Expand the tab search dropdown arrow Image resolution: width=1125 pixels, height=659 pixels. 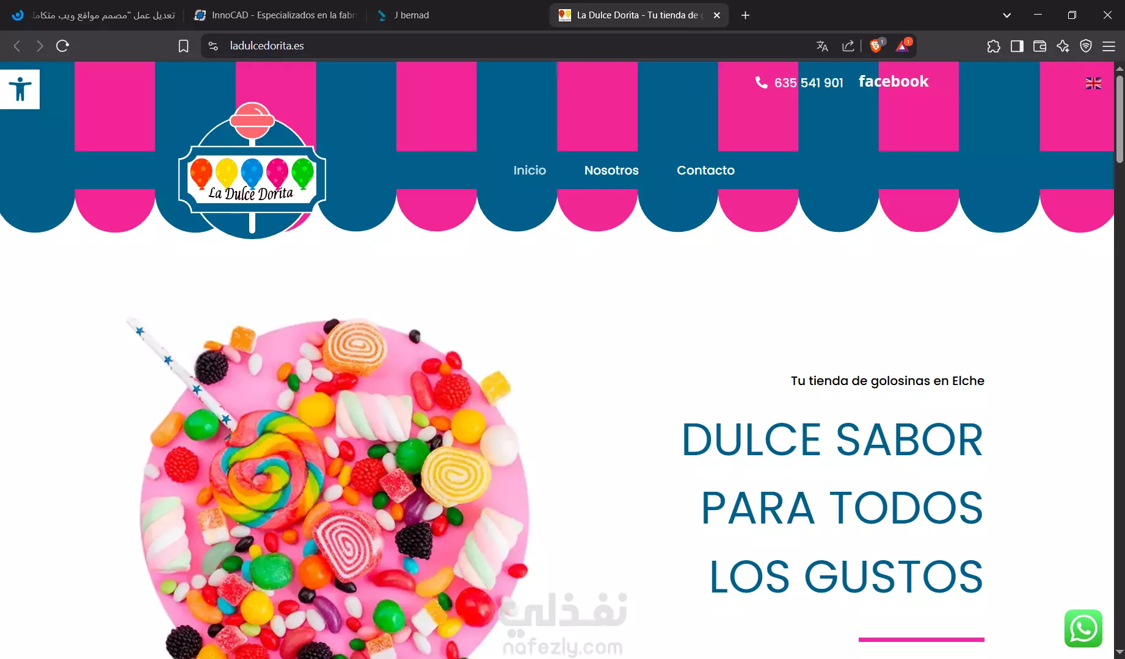pyautogui.click(x=1007, y=15)
